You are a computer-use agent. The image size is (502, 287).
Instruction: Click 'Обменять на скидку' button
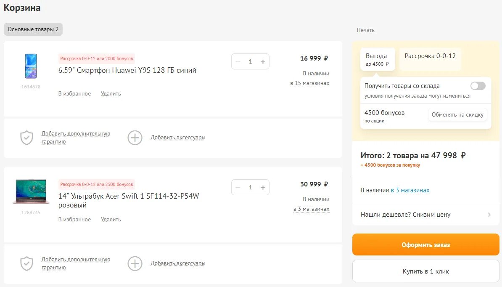pos(457,114)
